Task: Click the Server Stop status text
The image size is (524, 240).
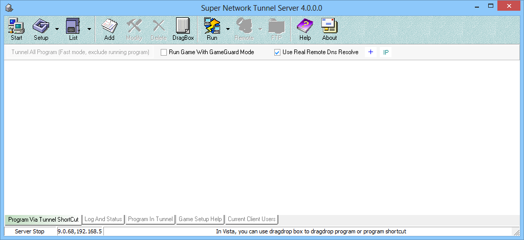Action: coord(30,231)
